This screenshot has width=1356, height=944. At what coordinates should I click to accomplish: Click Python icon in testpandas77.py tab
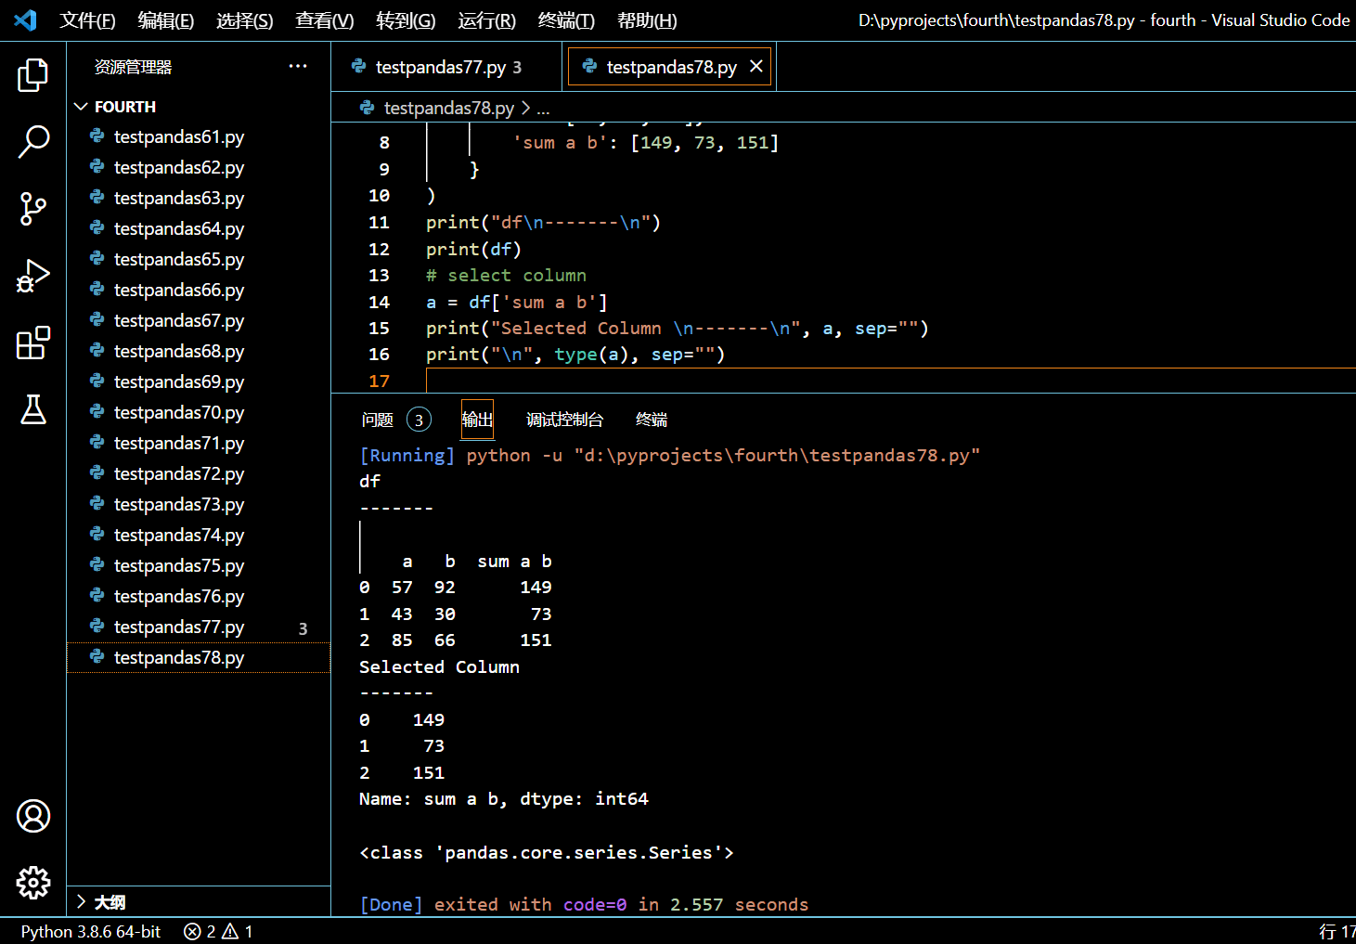point(358,66)
